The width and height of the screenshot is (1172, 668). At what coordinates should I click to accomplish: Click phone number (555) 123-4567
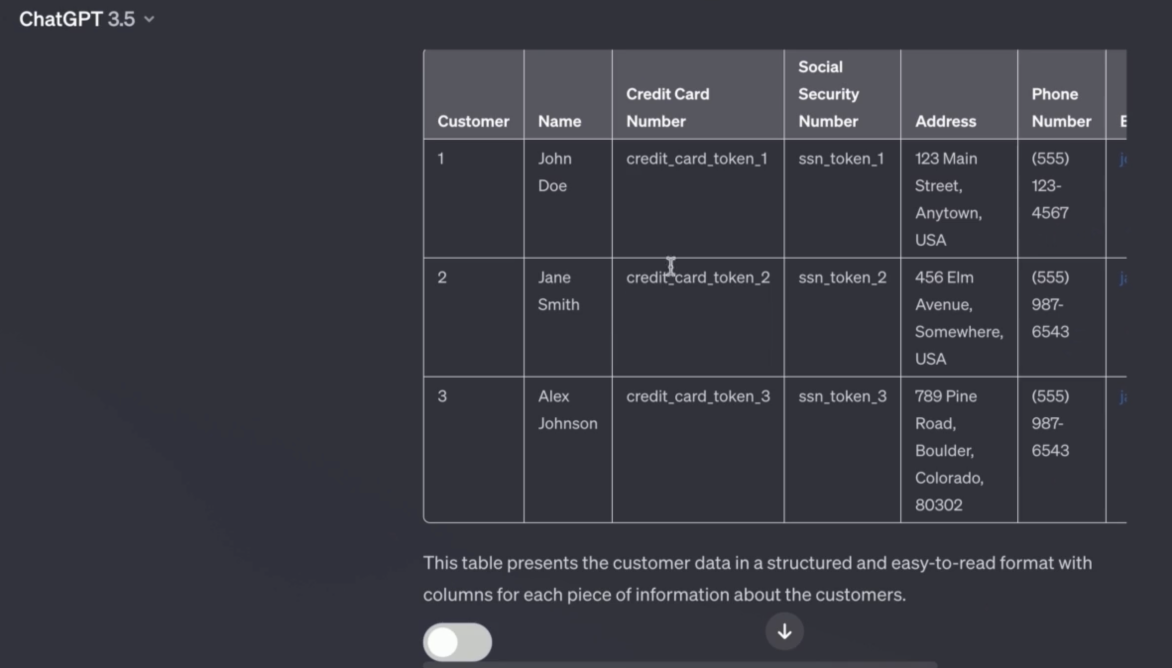(1050, 186)
